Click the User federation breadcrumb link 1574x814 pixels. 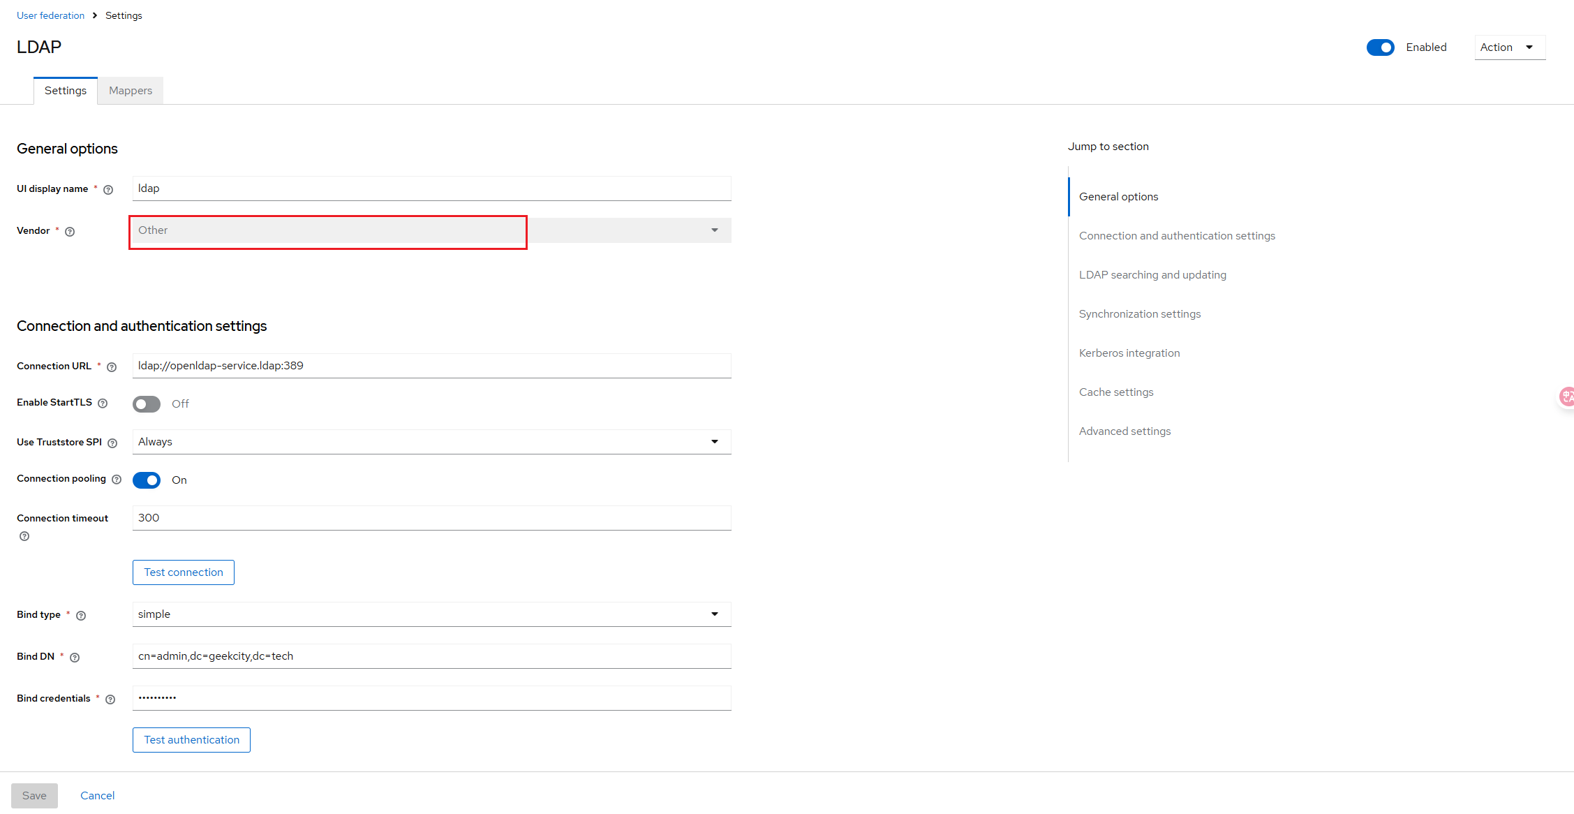[x=50, y=15]
